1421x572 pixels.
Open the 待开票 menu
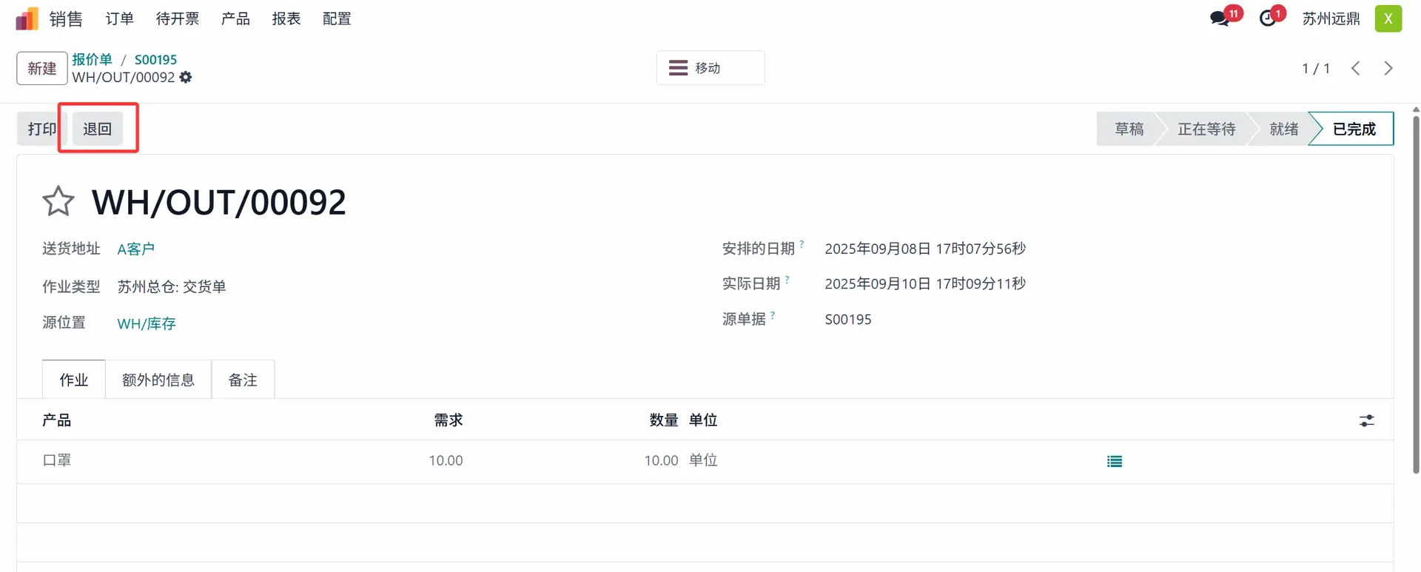178,18
